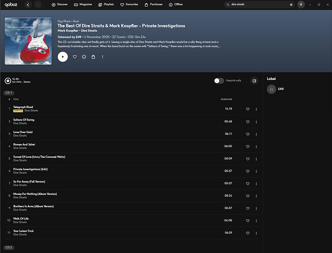Screen dimensions: 332x253
Task: Collapse the side panel with the layout icon
Action: (x=254, y=80)
